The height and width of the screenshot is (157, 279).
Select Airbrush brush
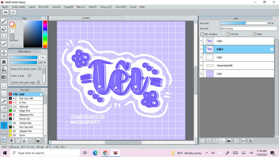click(26, 107)
